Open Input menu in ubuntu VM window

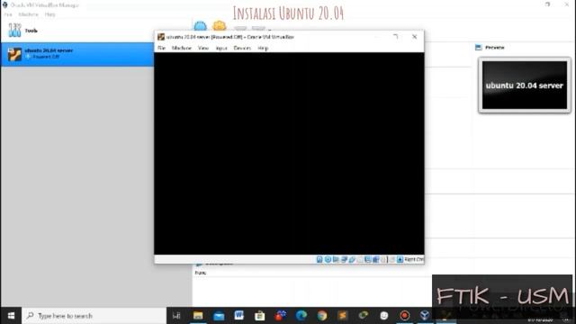[221, 48]
